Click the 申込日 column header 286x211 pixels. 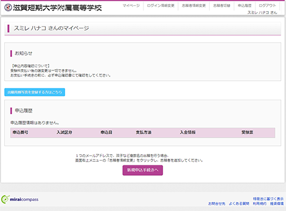coord(107,132)
